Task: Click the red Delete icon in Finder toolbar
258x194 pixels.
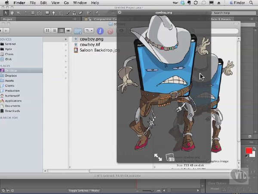Action: click(x=110, y=31)
